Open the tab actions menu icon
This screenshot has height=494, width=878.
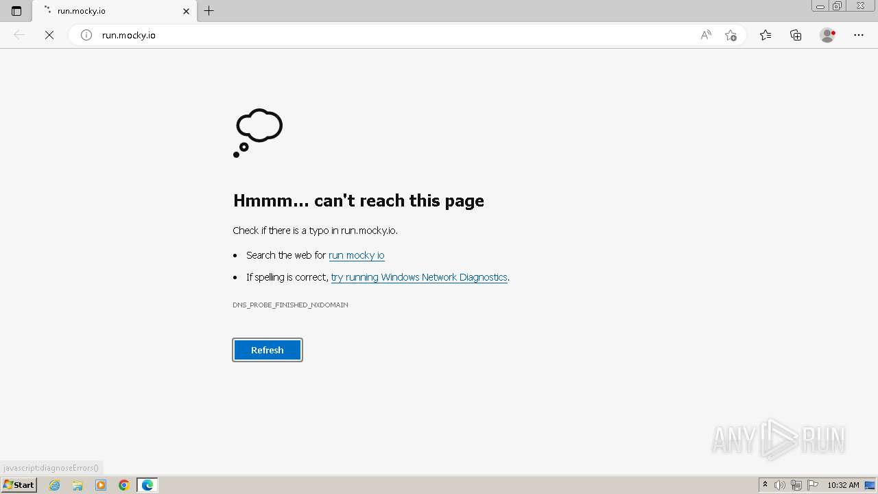click(16, 11)
